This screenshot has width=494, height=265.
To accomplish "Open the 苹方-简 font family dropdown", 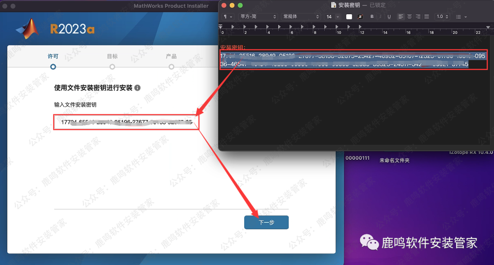I will pos(258,16).
